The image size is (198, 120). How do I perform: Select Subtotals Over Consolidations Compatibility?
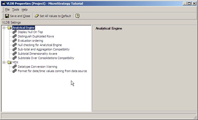coord(46,58)
